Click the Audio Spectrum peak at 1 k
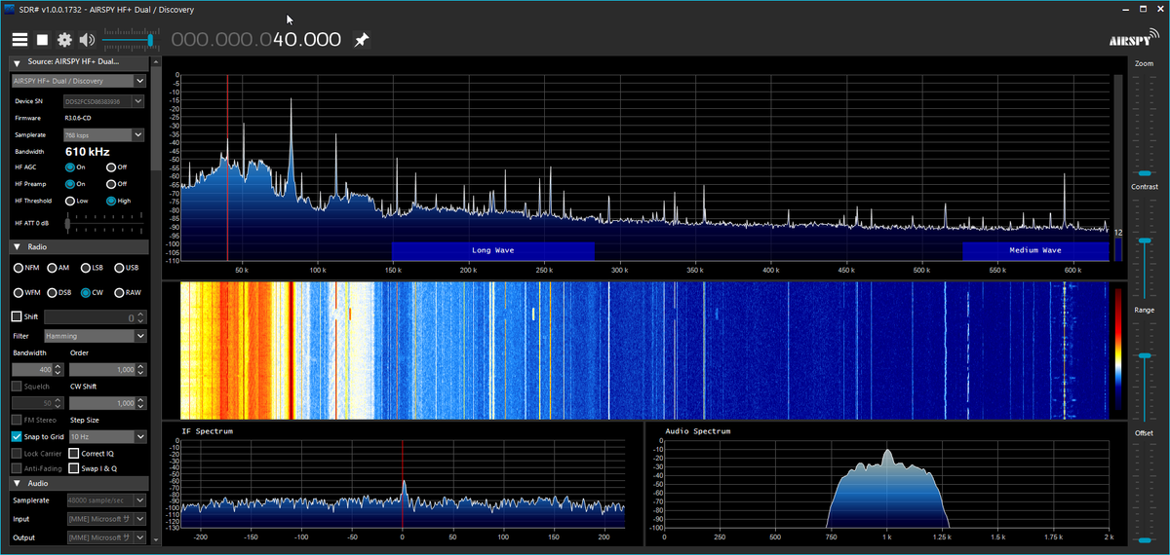Screen dimensions: 1170x555 (887, 455)
